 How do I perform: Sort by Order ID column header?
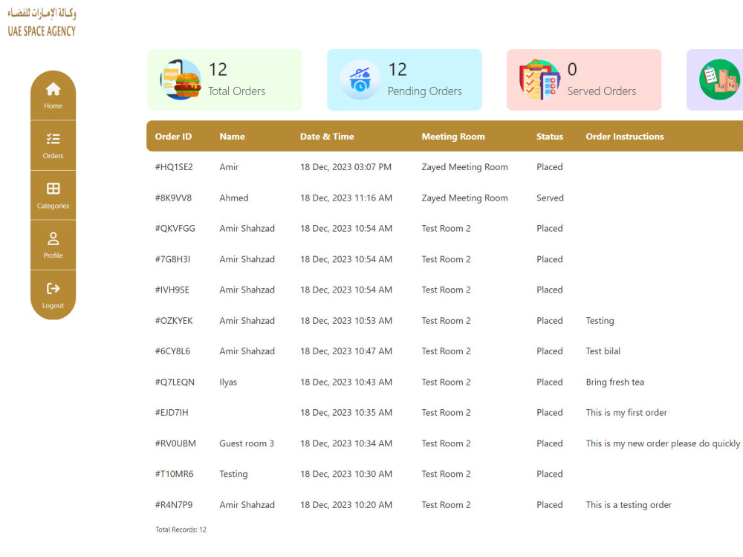[173, 137]
